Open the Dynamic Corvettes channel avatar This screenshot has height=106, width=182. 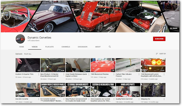click(x=20, y=39)
